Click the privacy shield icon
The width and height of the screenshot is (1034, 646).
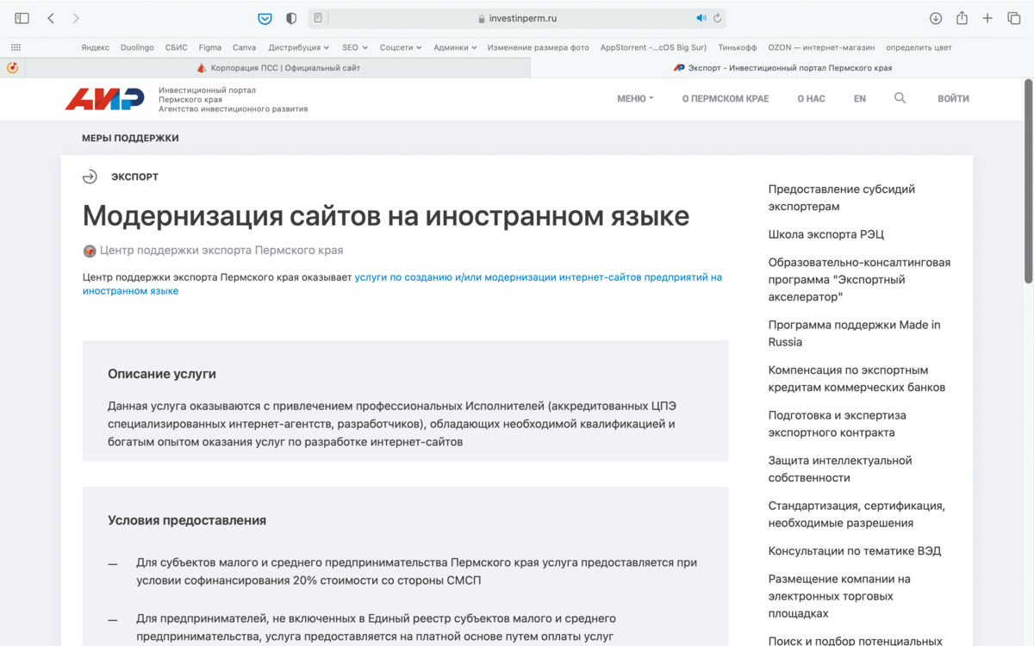tap(291, 18)
